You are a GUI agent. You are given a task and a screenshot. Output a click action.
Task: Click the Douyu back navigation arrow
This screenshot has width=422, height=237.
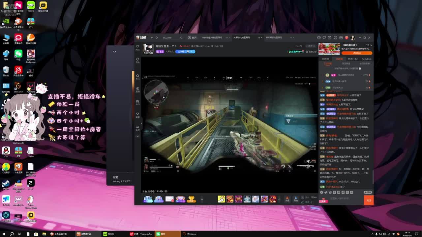click(x=151, y=38)
